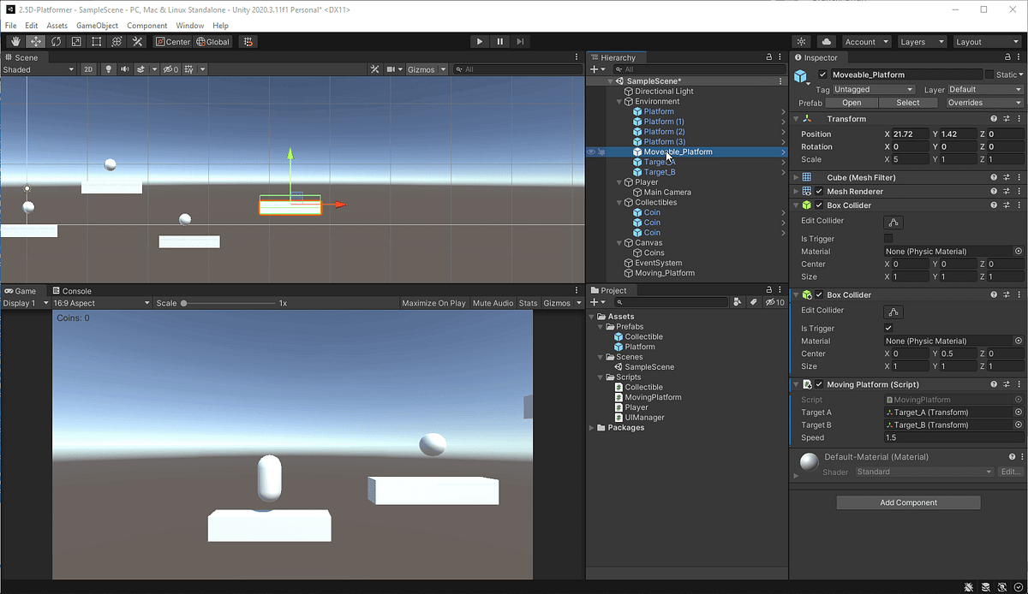Enable Is Trigger on the second Box Collider
The image size is (1028, 594).
889,328
